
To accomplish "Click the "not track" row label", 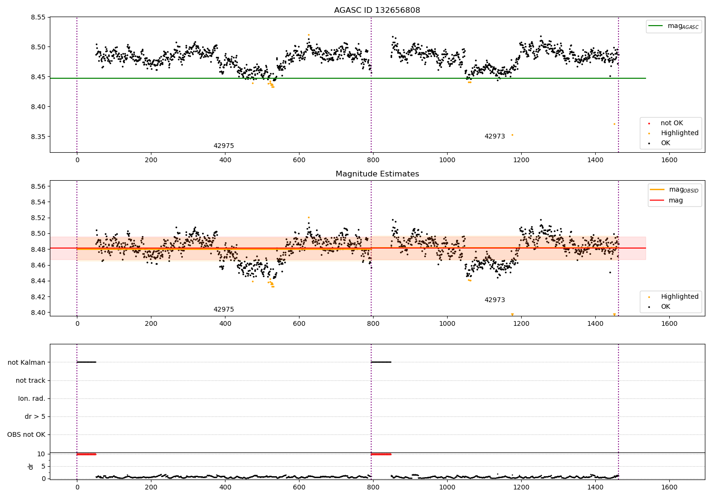I will (30, 381).
